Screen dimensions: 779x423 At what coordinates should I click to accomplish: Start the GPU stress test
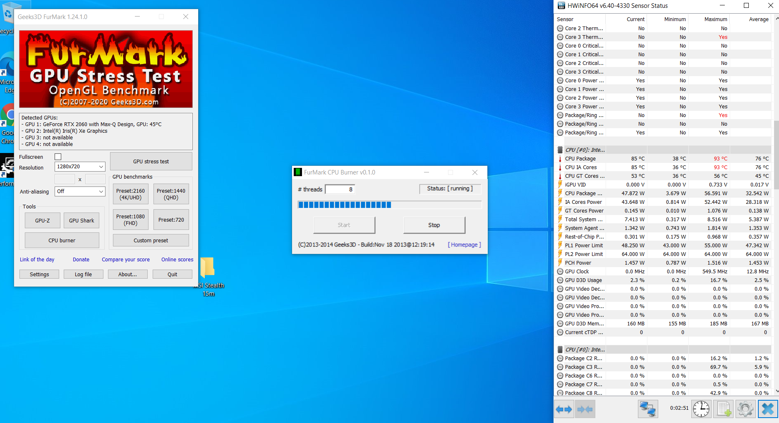tap(151, 162)
